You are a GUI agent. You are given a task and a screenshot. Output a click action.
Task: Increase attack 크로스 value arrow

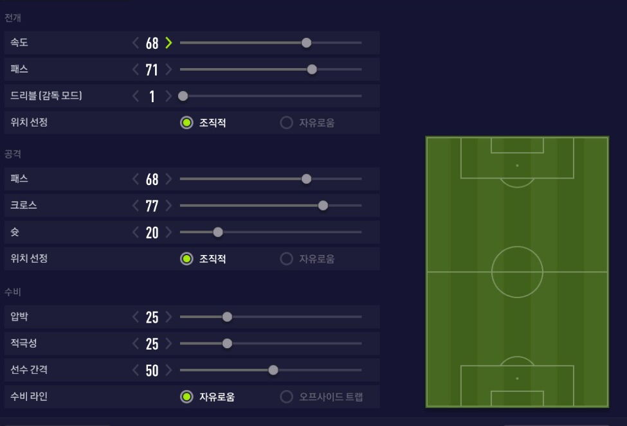[x=168, y=206]
